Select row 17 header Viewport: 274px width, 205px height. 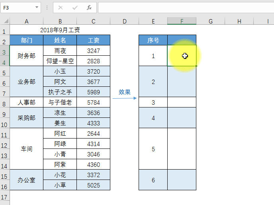[x=5, y=195]
